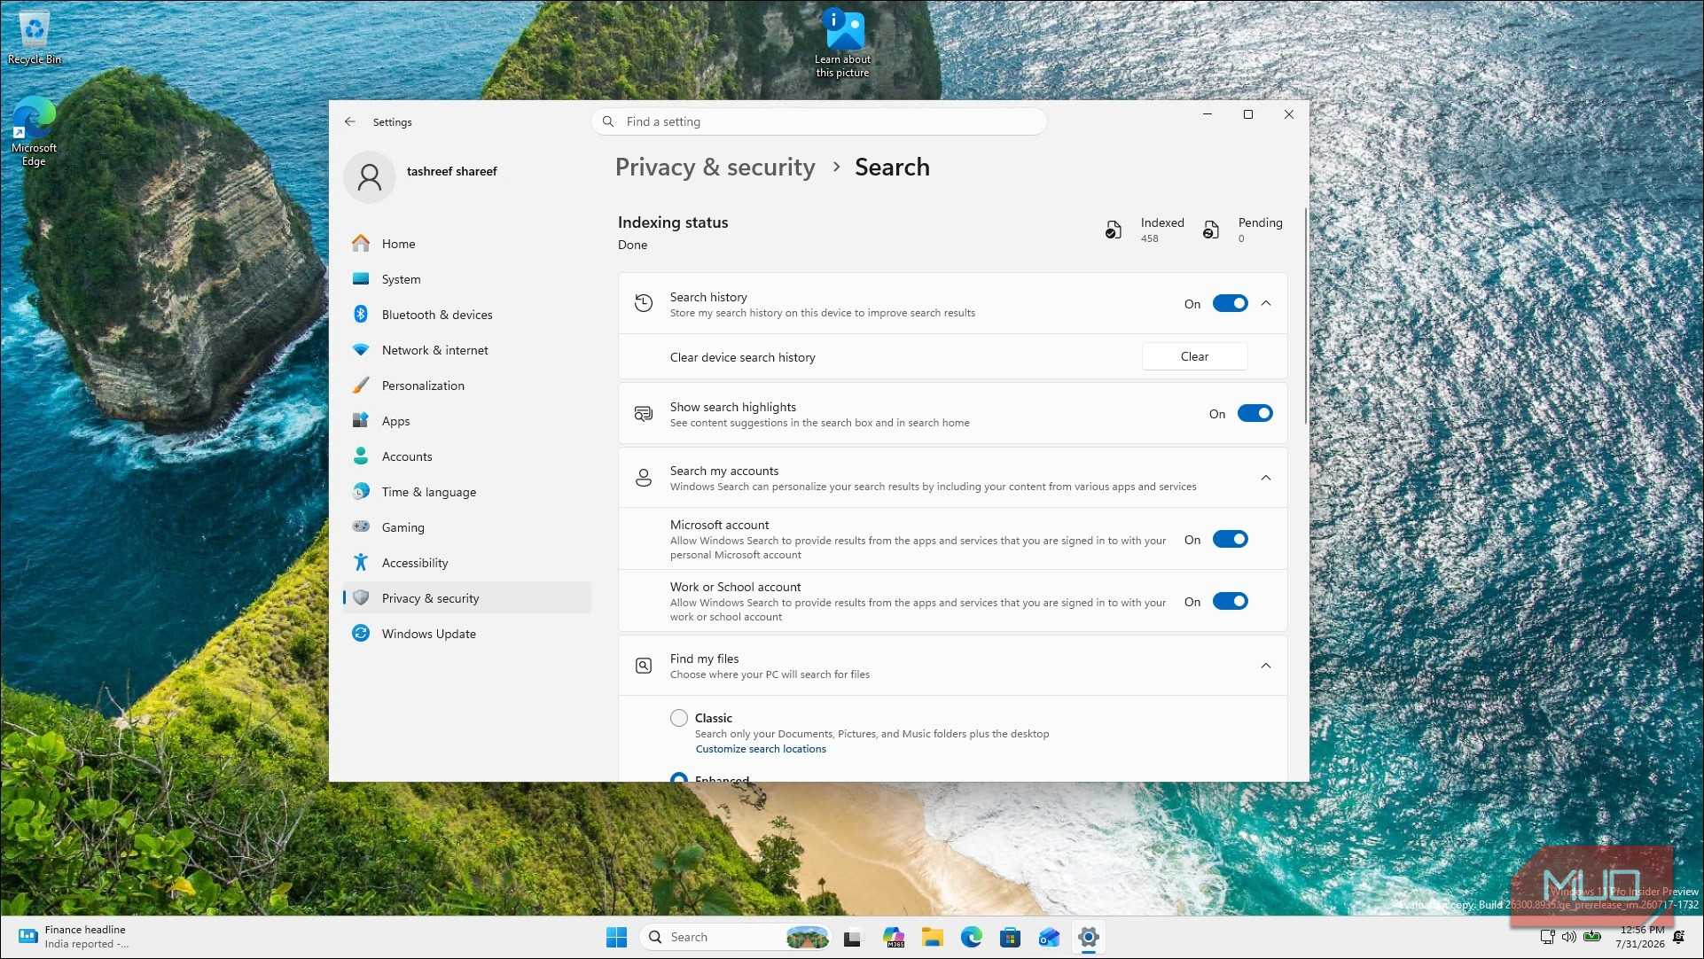Click the volume icon in system tray
The height and width of the screenshot is (959, 1704).
click(x=1569, y=937)
